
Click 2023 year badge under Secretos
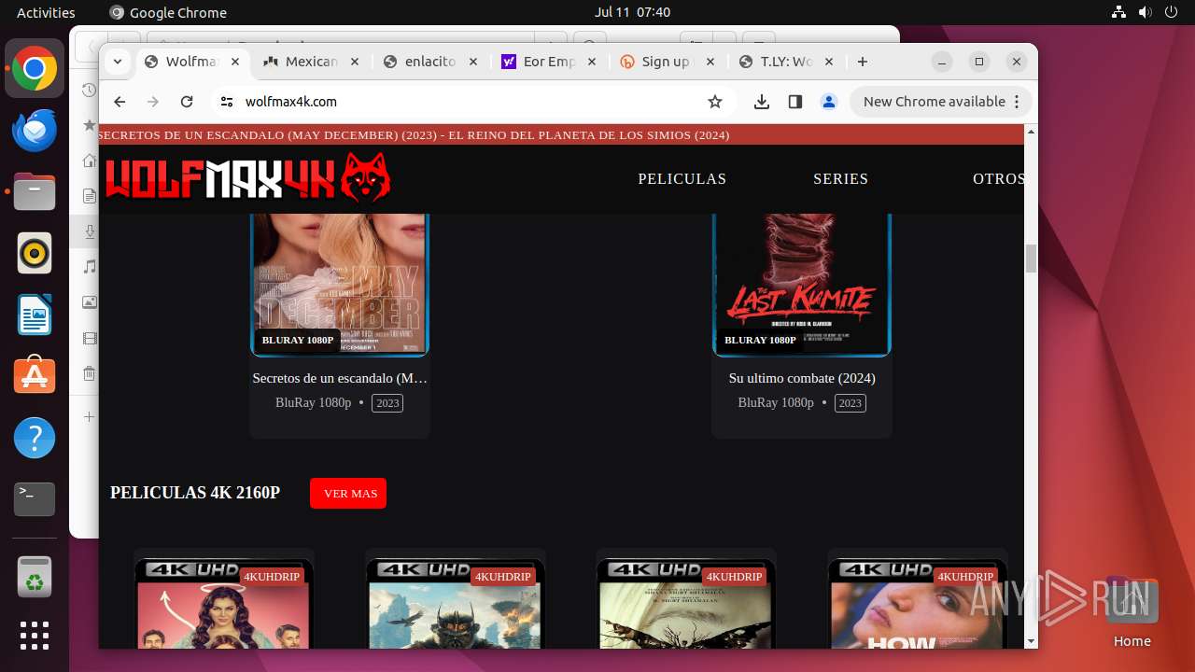tap(387, 403)
